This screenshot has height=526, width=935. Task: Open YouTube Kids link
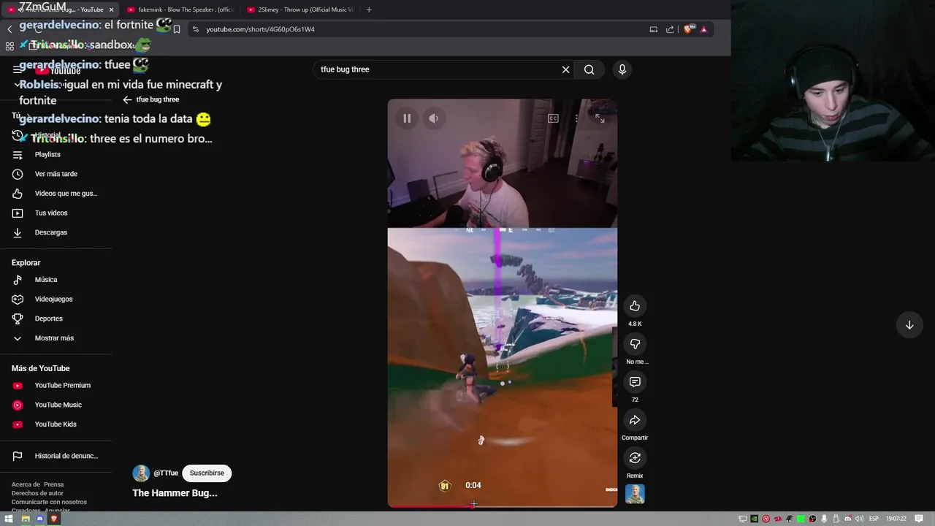pyautogui.click(x=56, y=424)
